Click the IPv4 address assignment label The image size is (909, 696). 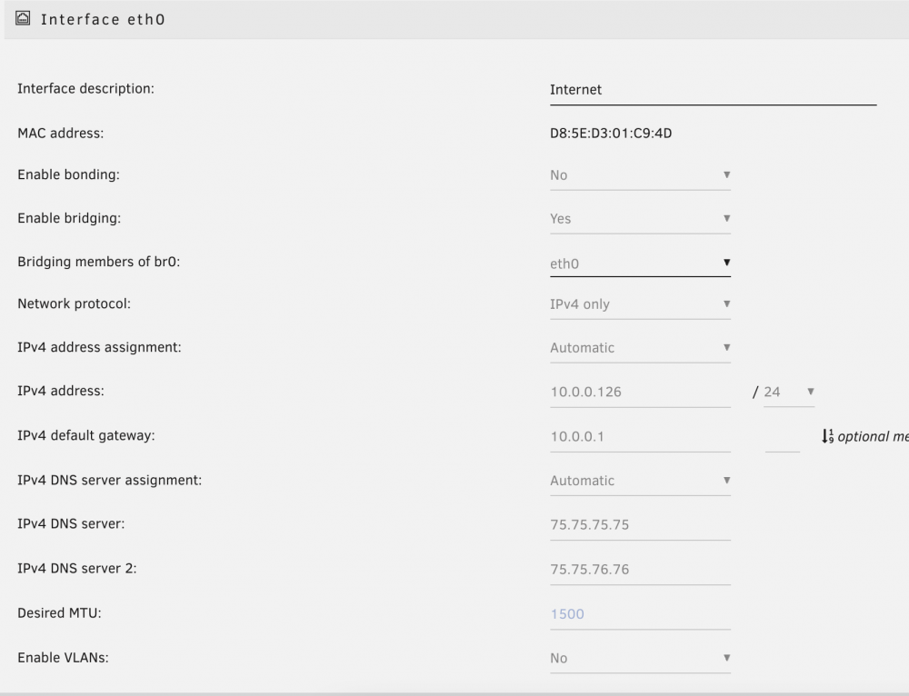(99, 348)
